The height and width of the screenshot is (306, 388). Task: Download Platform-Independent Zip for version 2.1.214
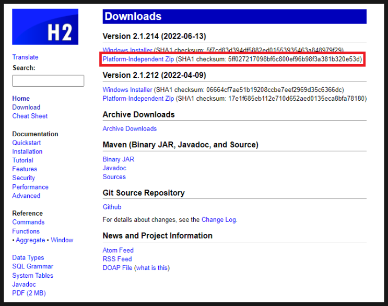point(138,59)
